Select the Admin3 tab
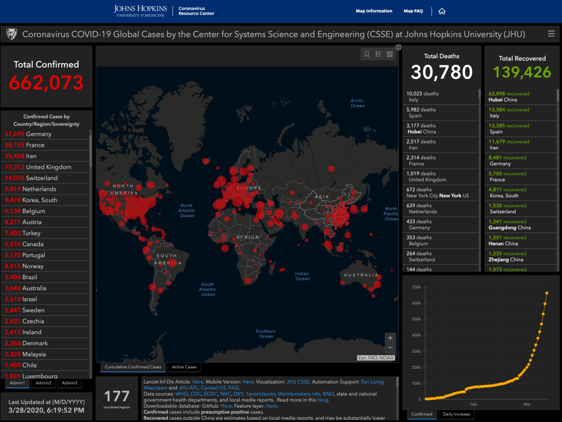The width and height of the screenshot is (562, 422). [x=69, y=383]
